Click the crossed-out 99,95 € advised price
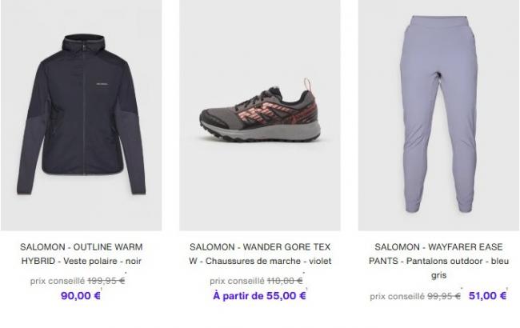Image resolution: width=520 pixels, height=328 pixels. coord(444,296)
